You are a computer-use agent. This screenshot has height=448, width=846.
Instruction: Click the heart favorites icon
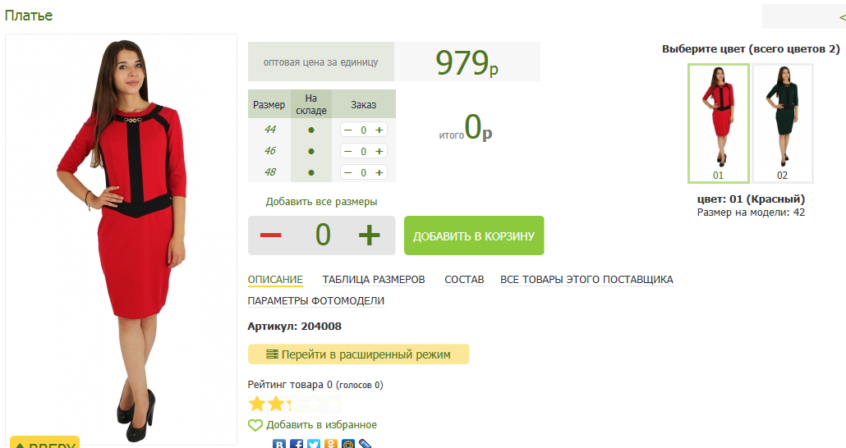coord(255,425)
